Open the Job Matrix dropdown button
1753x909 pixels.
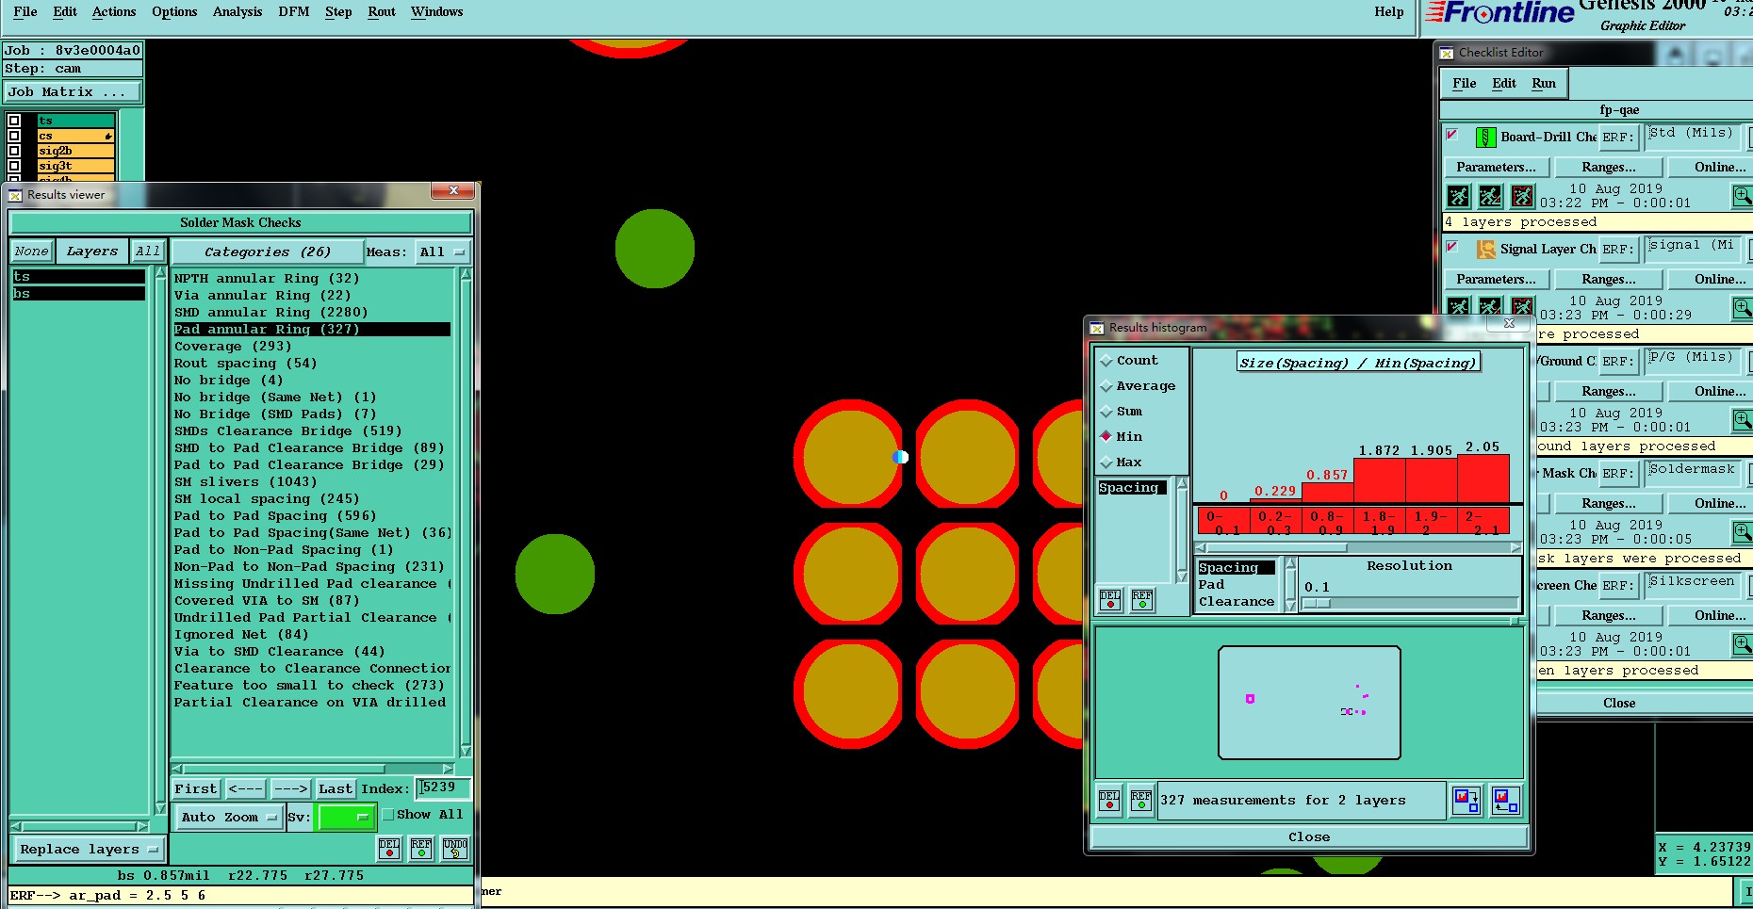(74, 92)
